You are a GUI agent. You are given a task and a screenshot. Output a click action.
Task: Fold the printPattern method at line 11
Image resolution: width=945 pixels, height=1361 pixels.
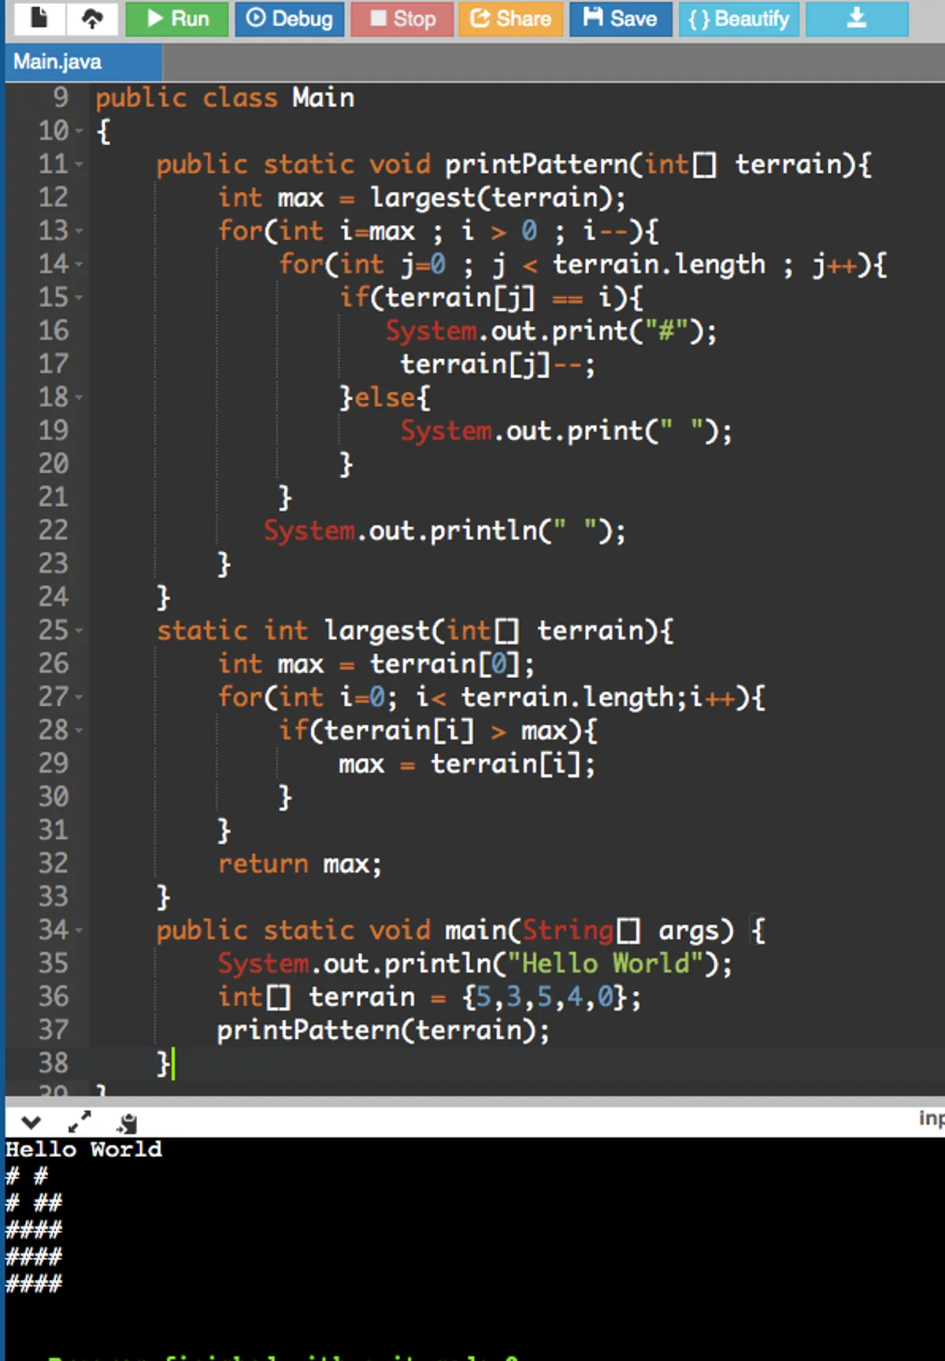click(79, 165)
